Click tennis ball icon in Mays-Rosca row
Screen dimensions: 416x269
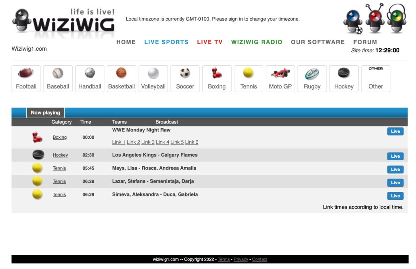point(37,168)
